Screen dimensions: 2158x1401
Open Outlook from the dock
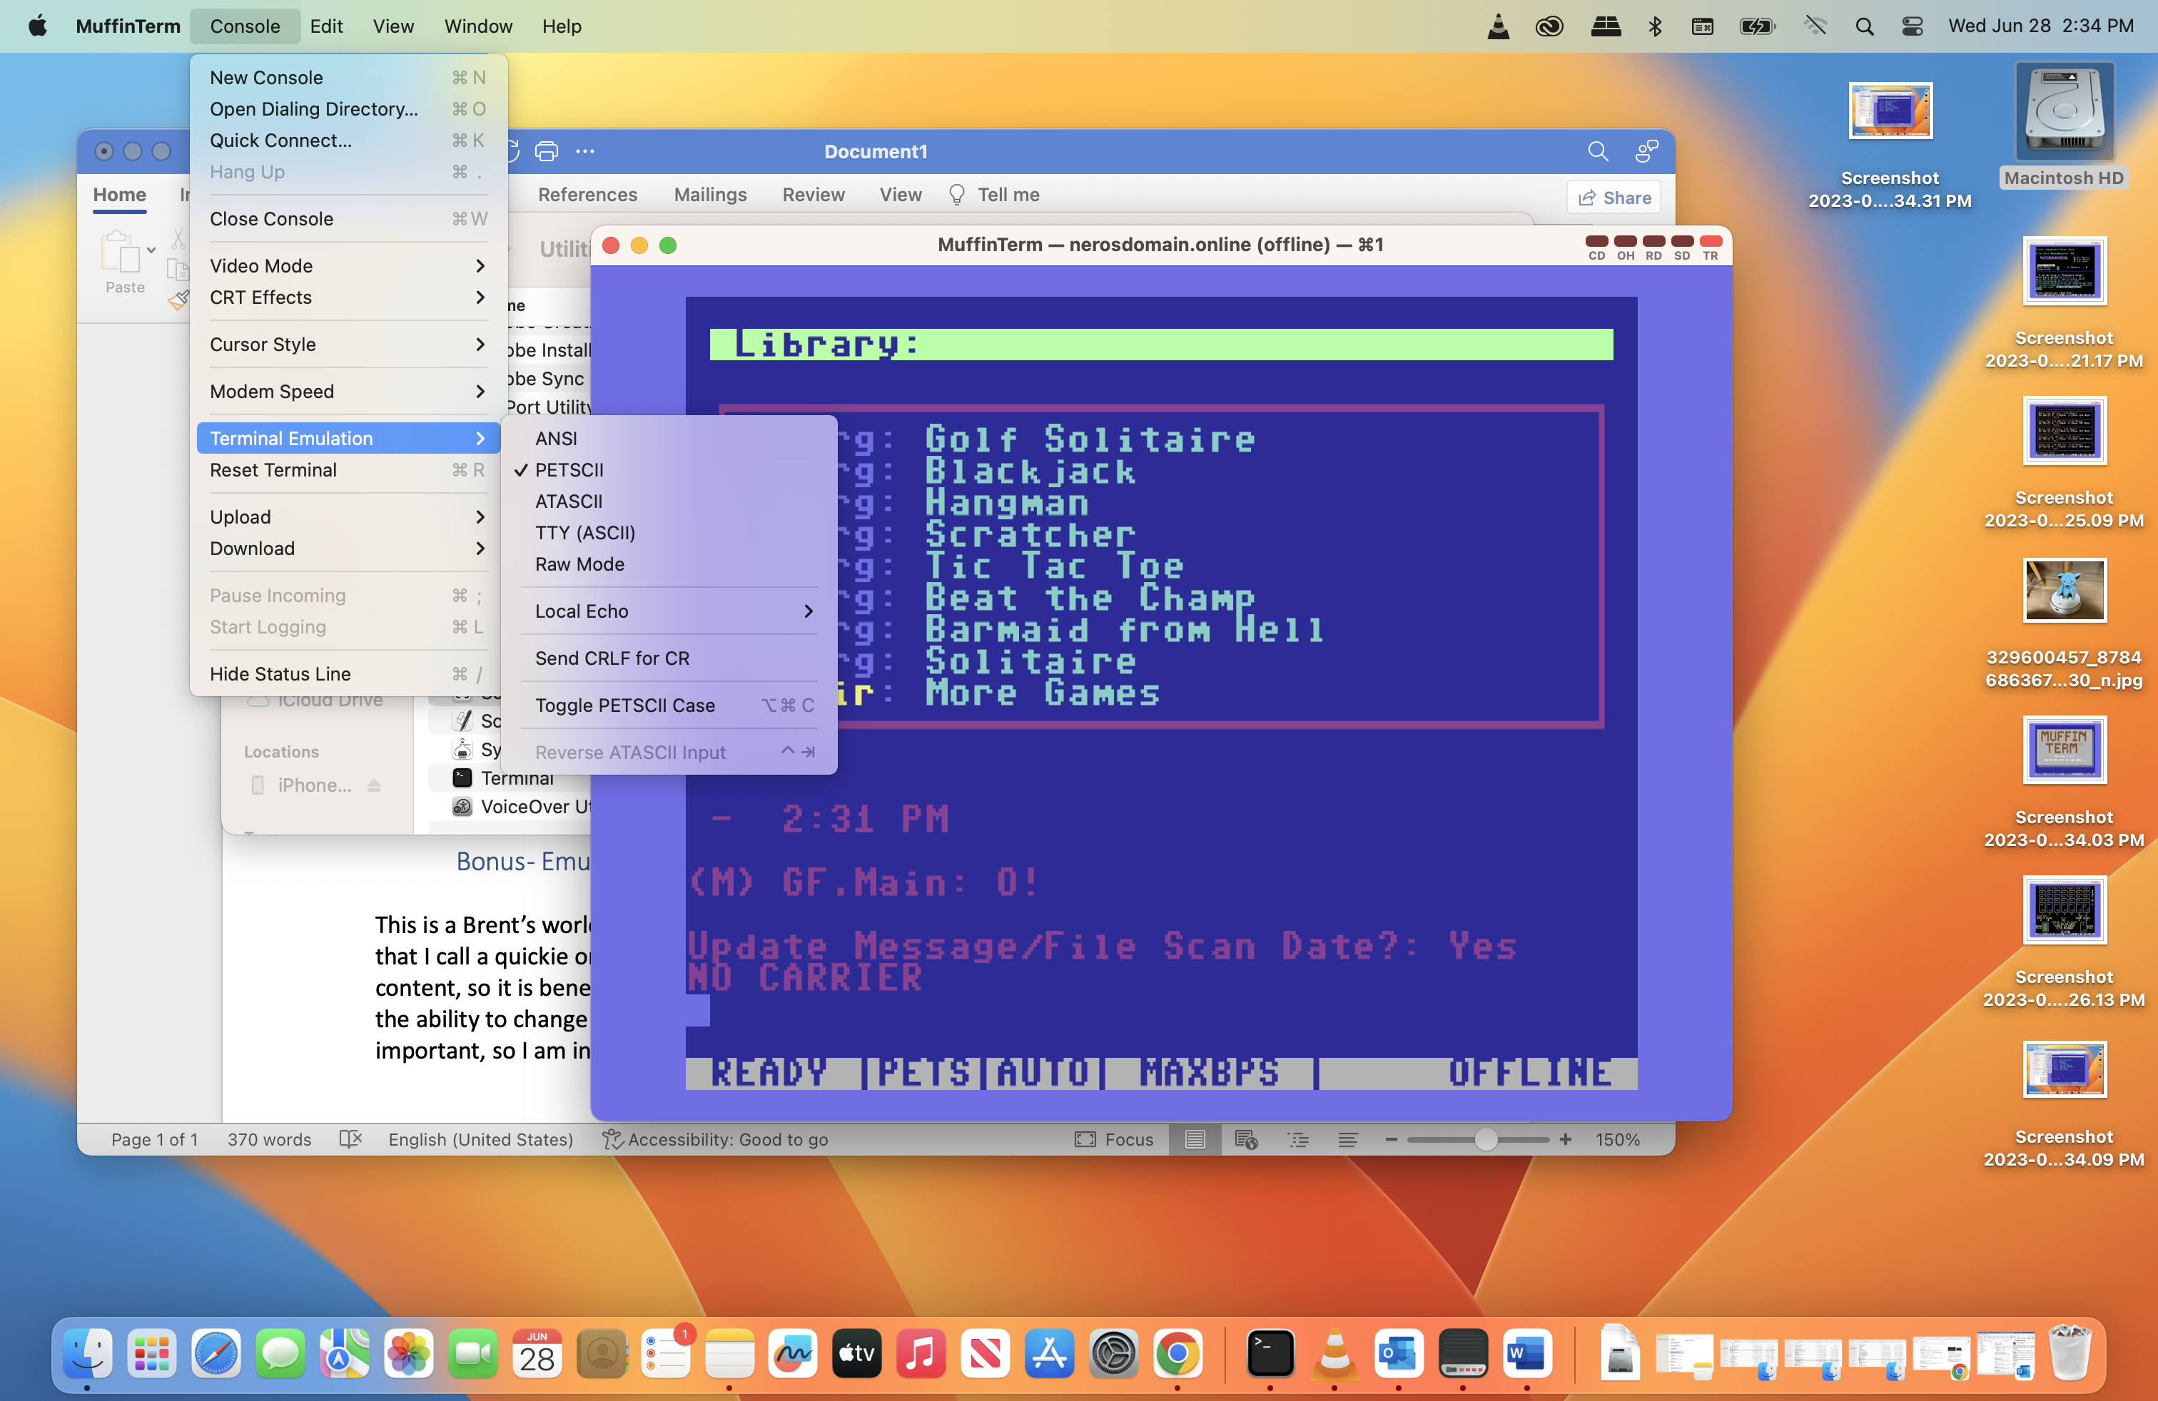tap(1398, 1354)
